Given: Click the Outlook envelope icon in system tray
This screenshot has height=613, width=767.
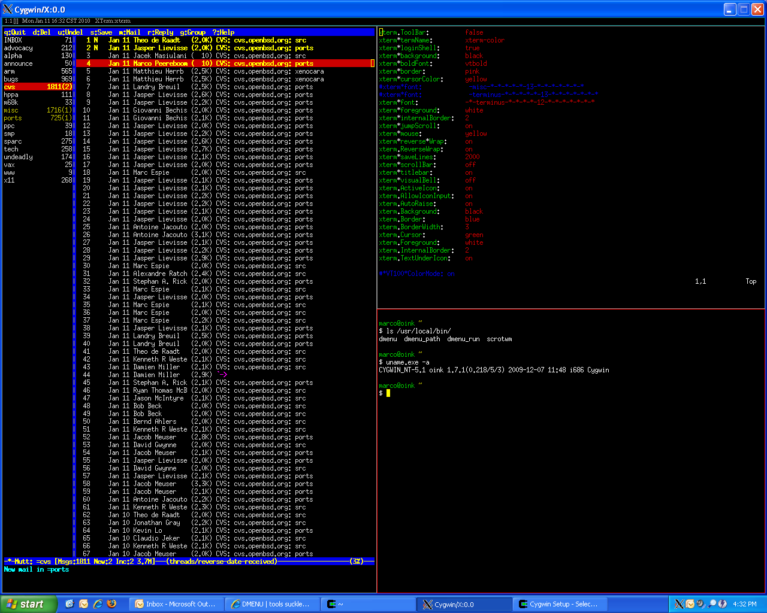Looking at the screenshot, I should [690, 604].
